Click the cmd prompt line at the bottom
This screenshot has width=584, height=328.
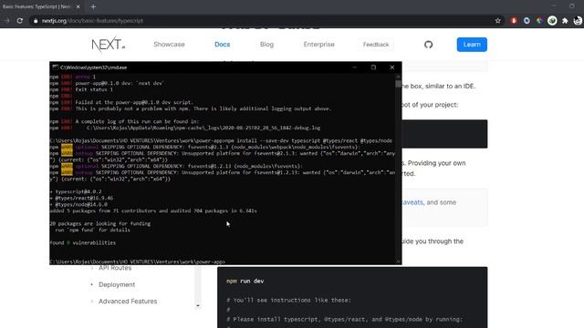pyautogui.click(x=137, y=261)
